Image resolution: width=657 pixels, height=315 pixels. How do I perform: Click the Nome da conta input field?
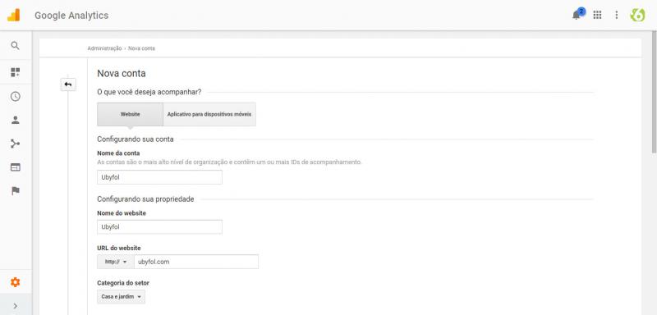click(x=159, y=177)
